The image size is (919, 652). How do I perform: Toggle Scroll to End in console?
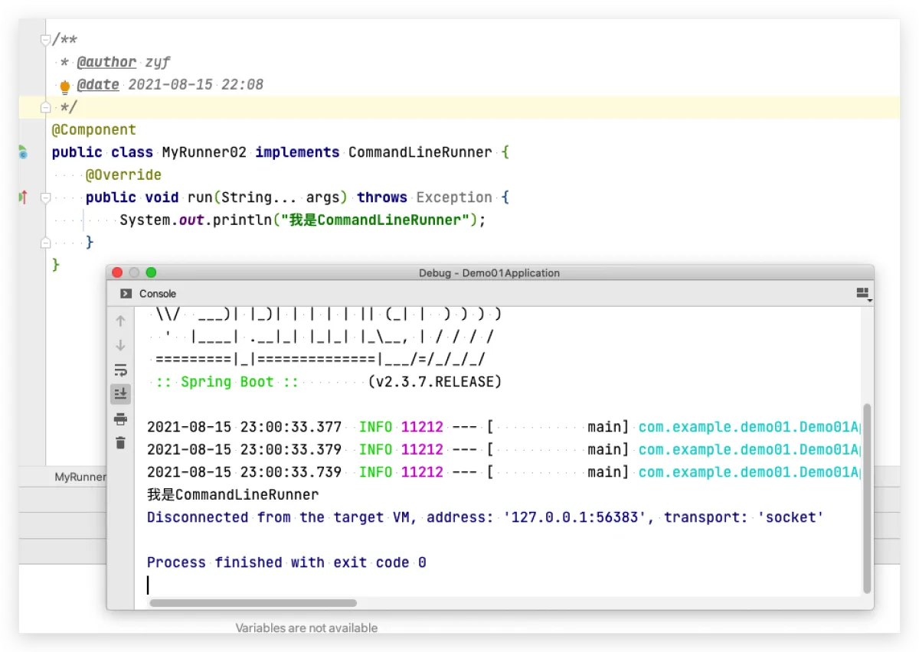point(120,395)
